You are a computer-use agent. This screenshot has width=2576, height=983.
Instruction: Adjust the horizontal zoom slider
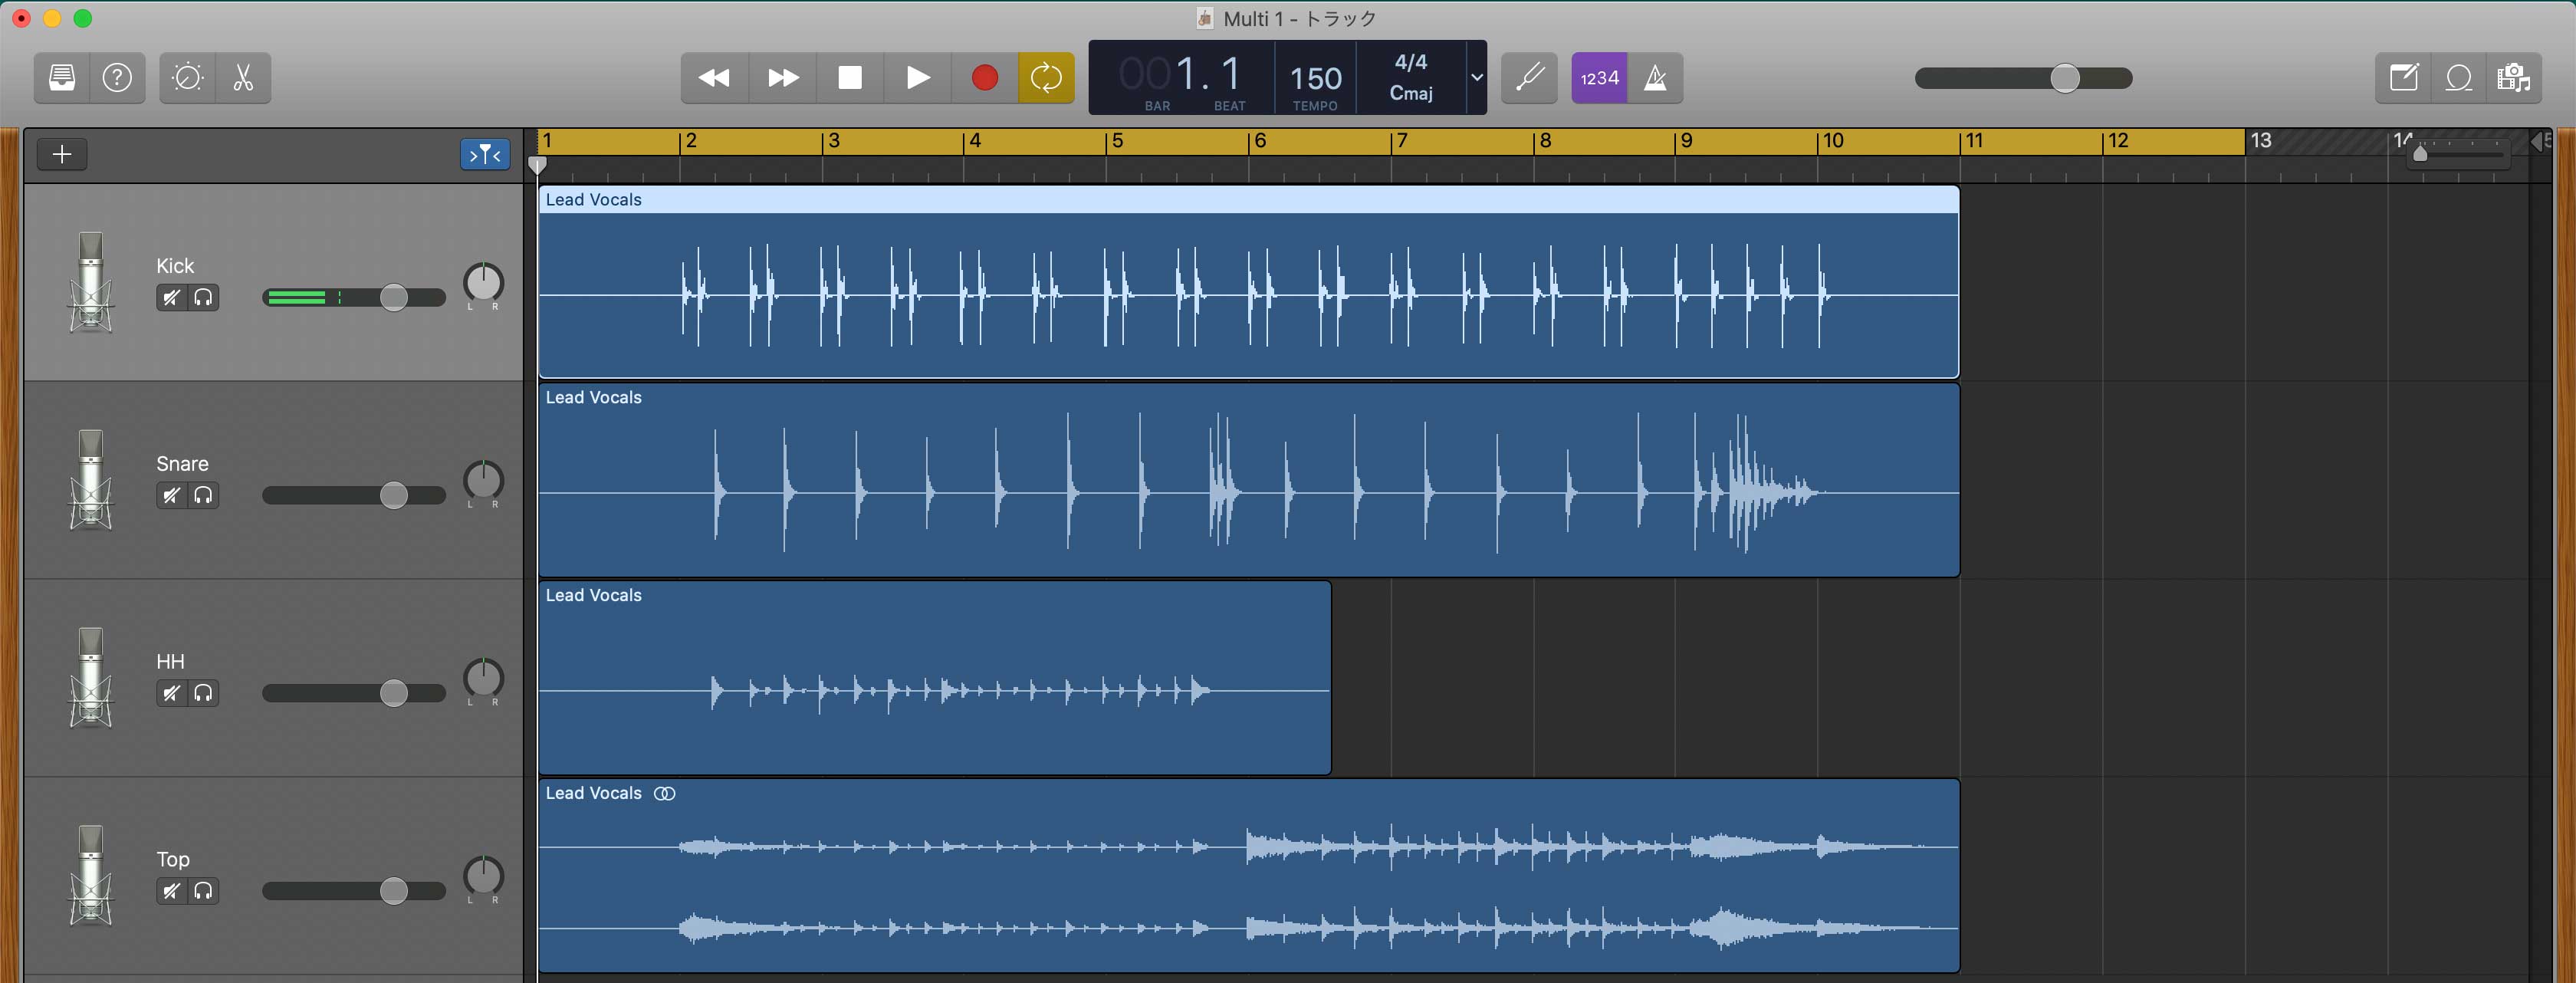pos(2459,153)
